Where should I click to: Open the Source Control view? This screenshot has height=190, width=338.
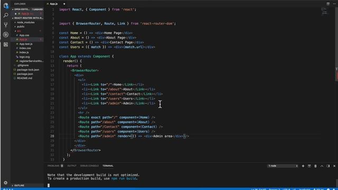tap(6, 25)
